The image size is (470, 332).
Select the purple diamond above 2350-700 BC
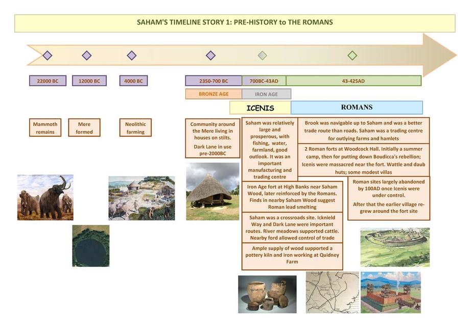(210, 55)
